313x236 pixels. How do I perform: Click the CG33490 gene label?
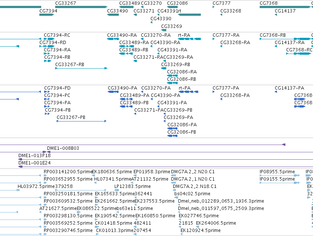117,11
